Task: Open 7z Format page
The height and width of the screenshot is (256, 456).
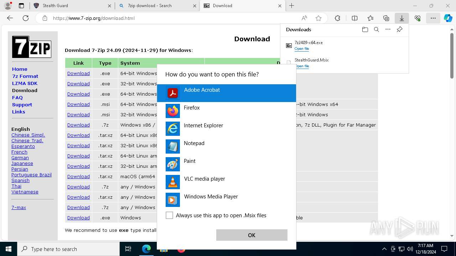Action: point(25,76)
